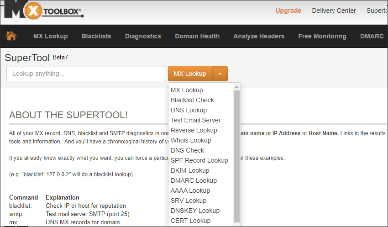Click the scrollbar up arrow in the dropdown
The image size is (388, 227).
[x=236, y=87]
